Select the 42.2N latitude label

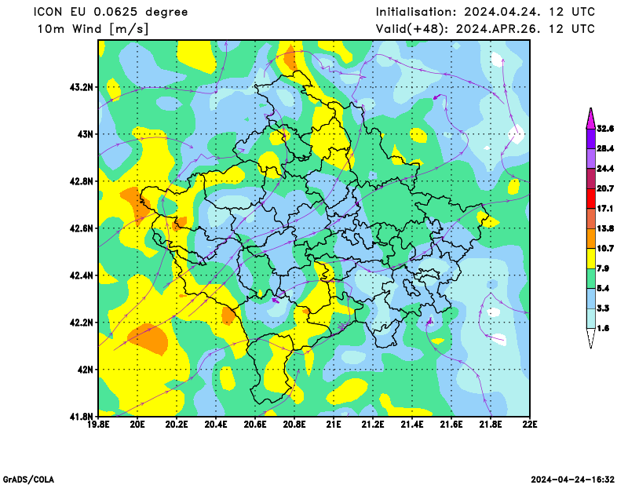82,323
